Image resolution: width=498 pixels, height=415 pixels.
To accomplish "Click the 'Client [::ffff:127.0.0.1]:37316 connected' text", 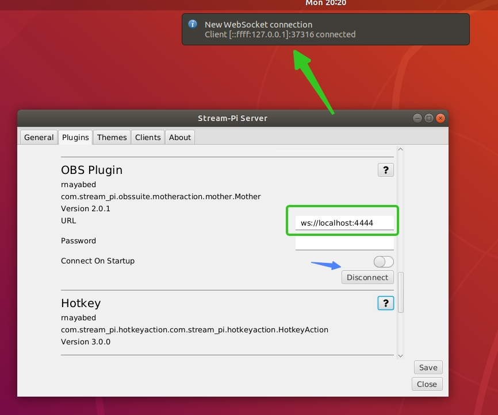I will point(280,34).
